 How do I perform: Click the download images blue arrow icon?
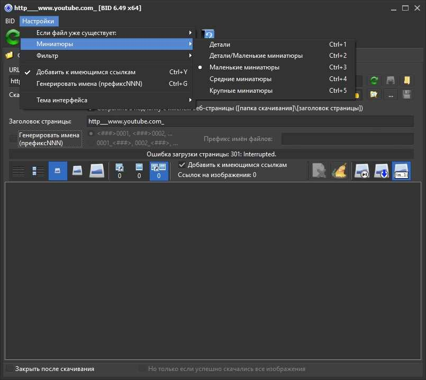(x=382, y=171)
